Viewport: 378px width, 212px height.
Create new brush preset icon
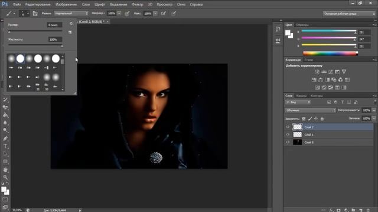[70, 32]
